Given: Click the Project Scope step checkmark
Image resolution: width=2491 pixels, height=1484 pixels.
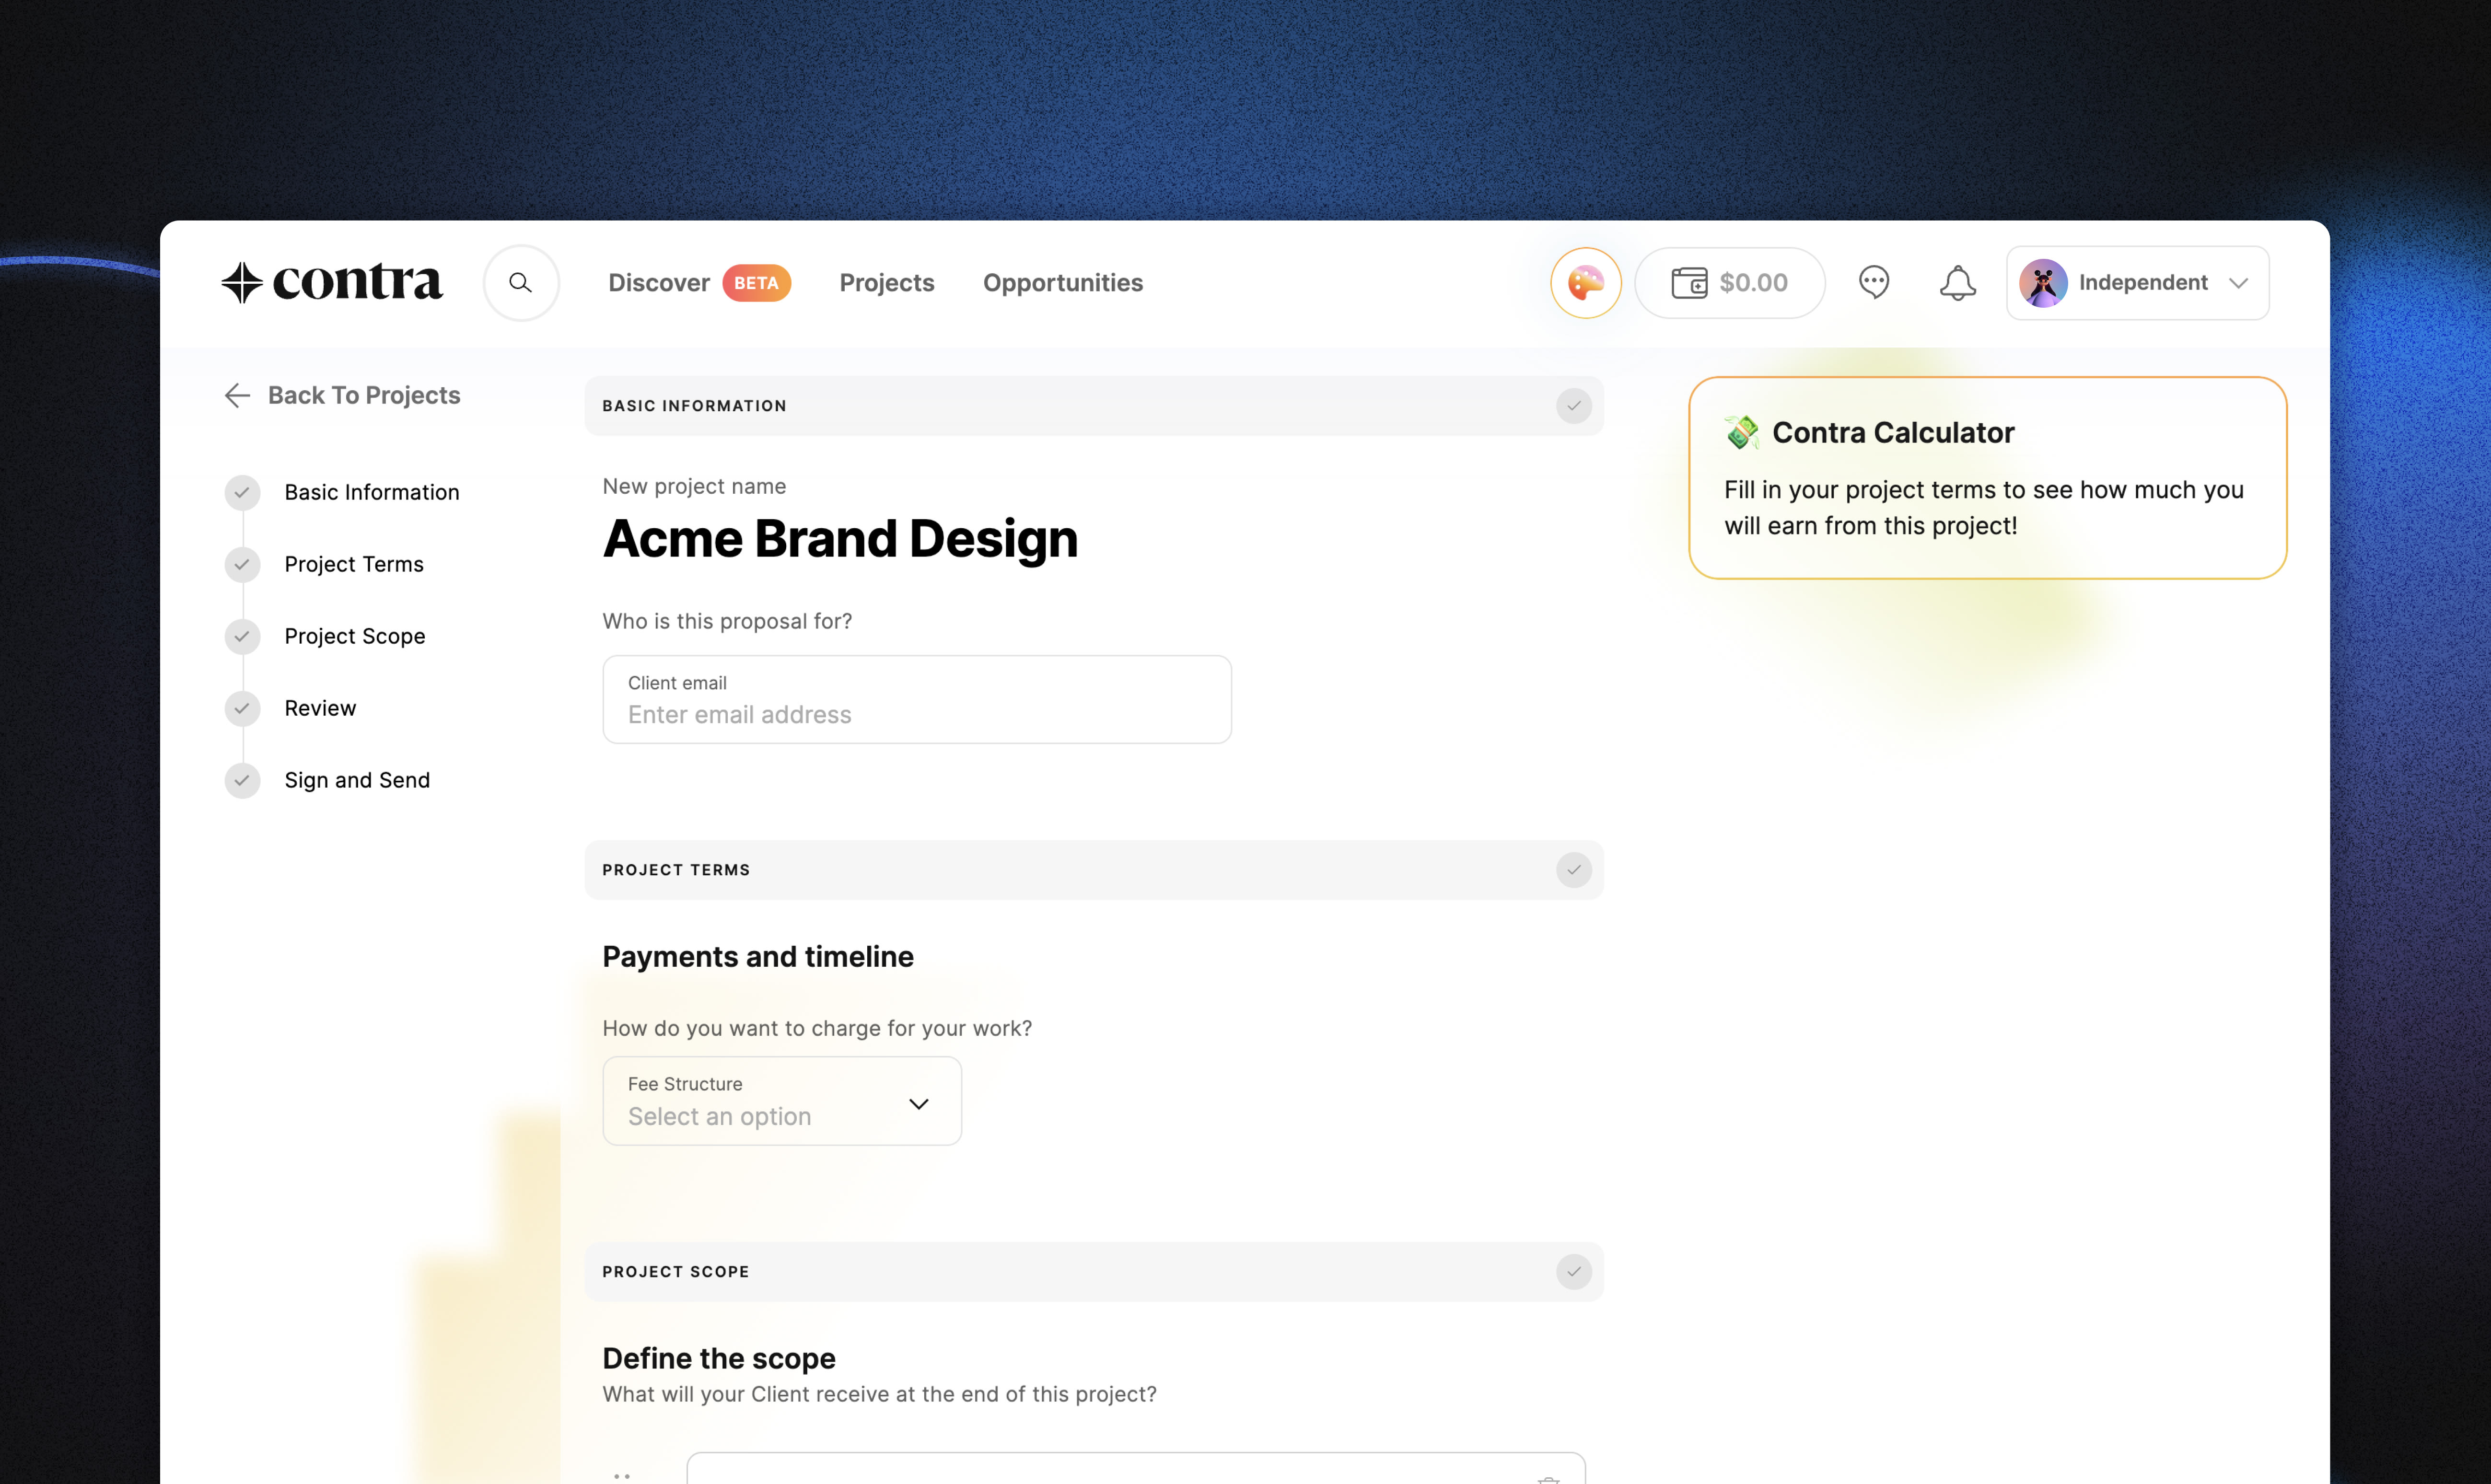Looking at the screenshot, I should [242, 636].
